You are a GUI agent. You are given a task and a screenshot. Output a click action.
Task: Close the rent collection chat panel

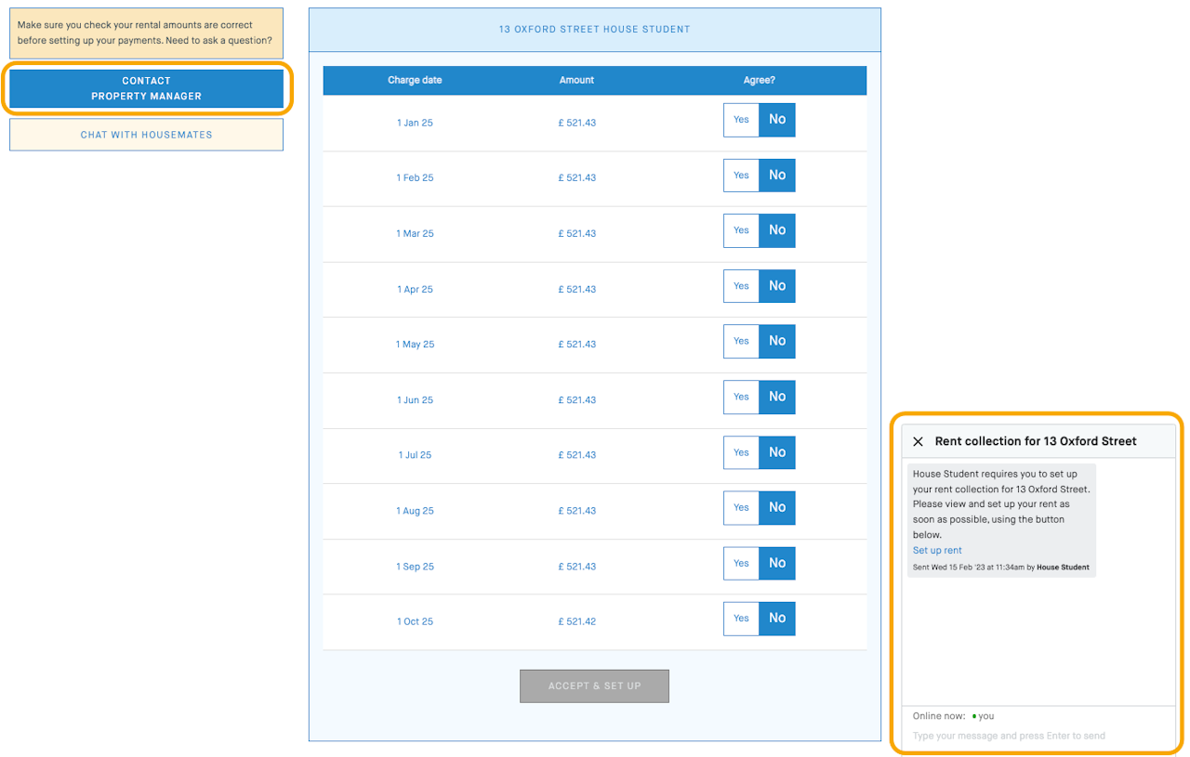[919, 441]
